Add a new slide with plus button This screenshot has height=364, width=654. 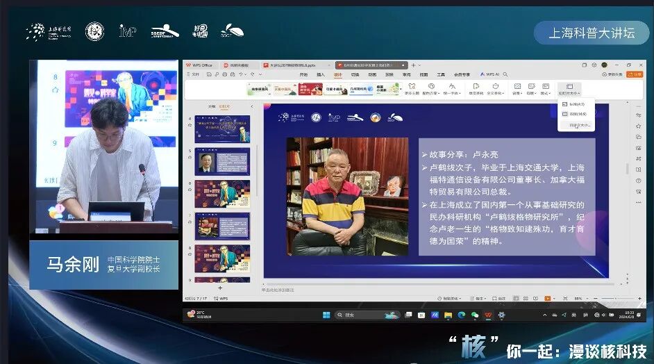(220, 288)
